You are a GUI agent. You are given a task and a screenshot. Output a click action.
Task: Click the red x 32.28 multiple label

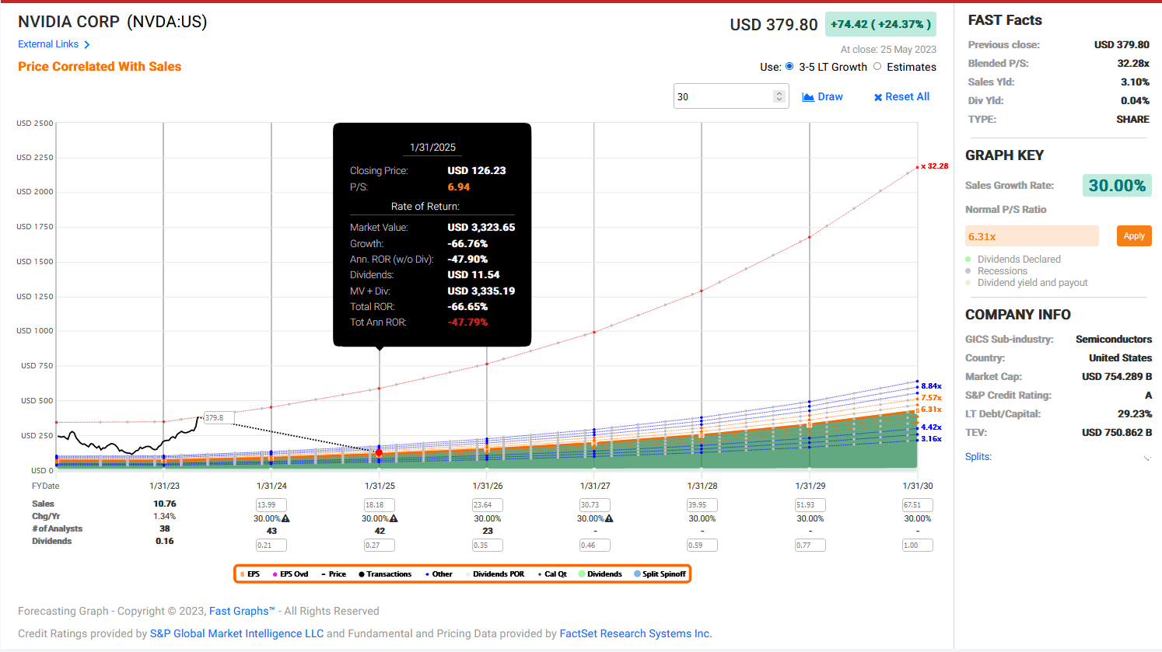(x=935, y=166)
